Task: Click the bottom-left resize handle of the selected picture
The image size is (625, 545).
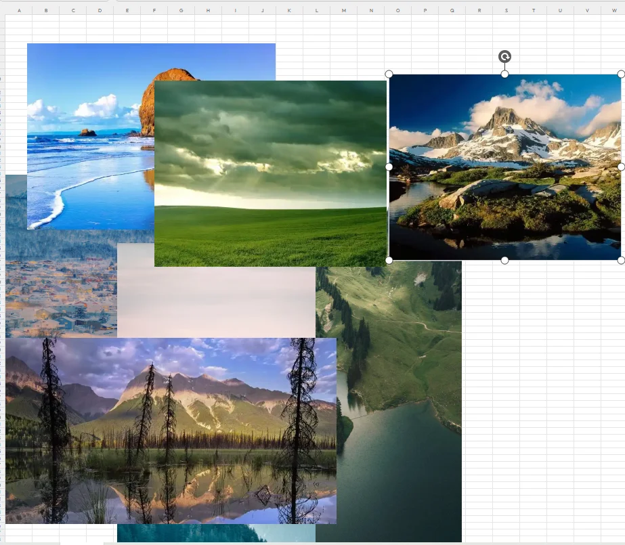Action: 389,260
